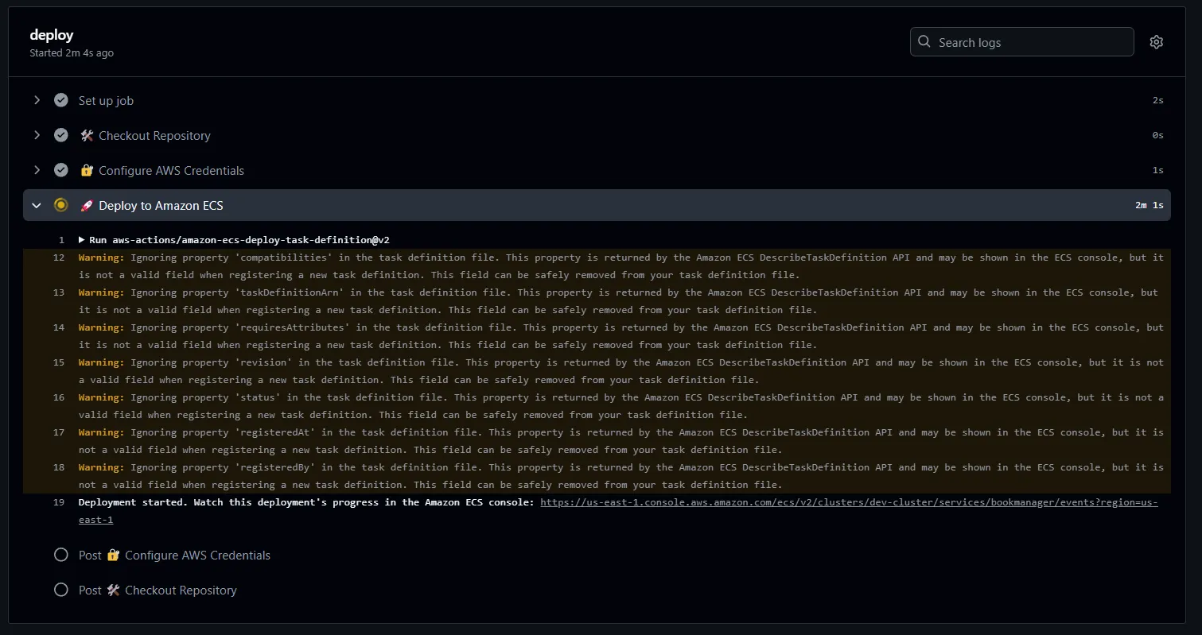Collapse the Deploy to Amazon ECS step
This screenshot has height=635, width=1202.
coord(37,205)
